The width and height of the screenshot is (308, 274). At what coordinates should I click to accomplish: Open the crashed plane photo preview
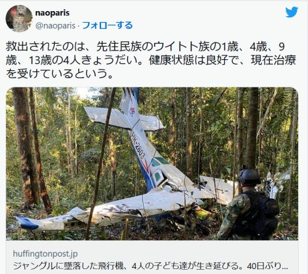click(152, 164)
